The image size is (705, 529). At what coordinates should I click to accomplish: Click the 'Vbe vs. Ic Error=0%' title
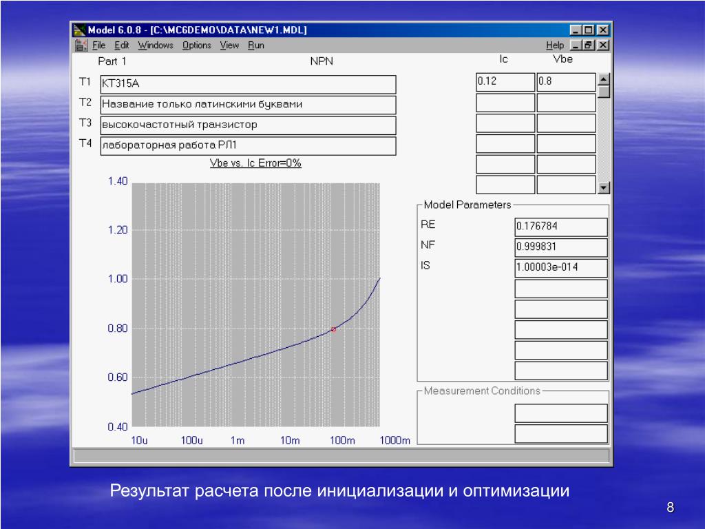[255, 163]
